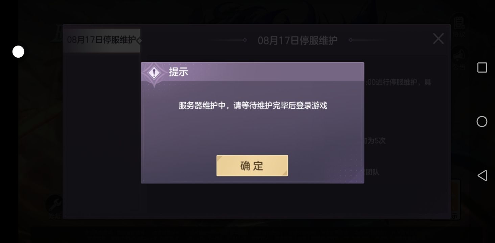The image size is (495, 243).
Task: Click the 服务器维护中 message text in dialog
Action: (253, 106)
